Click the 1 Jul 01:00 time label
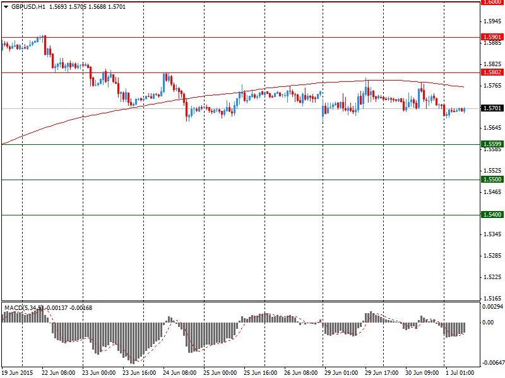 pos(460,373)
